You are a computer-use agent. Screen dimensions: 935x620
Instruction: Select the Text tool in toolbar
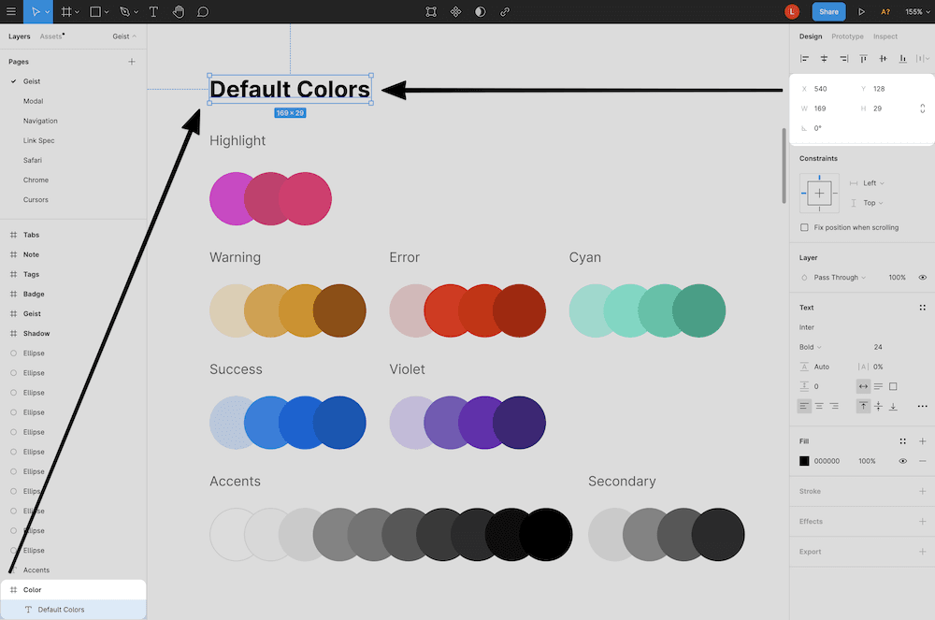[153, 12]
